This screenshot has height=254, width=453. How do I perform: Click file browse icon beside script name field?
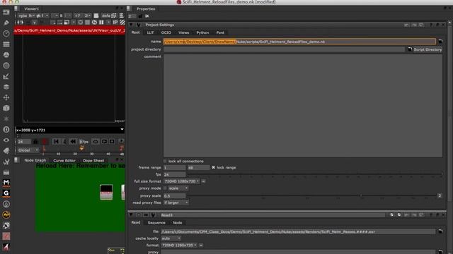pyautogui.click(x=440, y=42)
